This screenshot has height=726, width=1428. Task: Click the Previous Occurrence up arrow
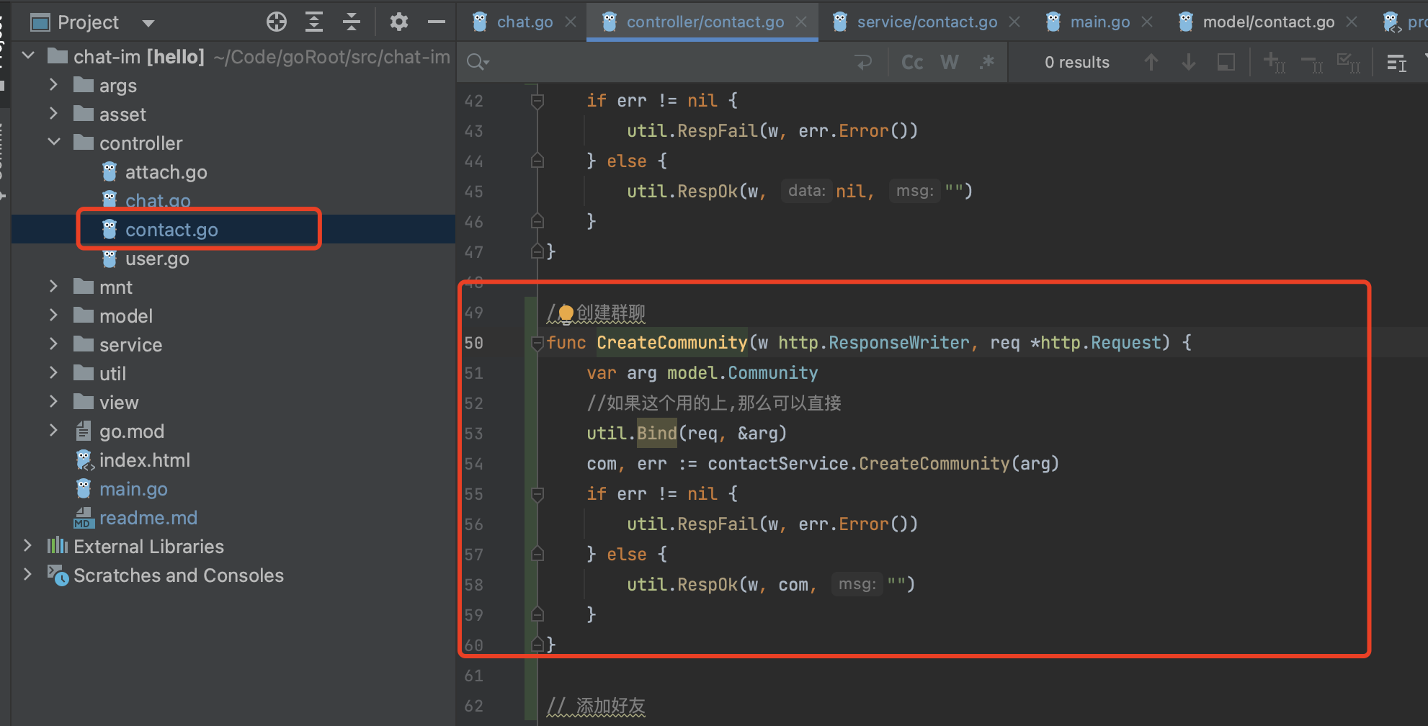click(x=1151, y=62)
